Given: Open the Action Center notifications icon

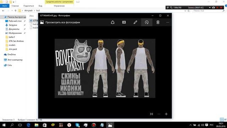Looking at the screenshot, I should [206, 125].
